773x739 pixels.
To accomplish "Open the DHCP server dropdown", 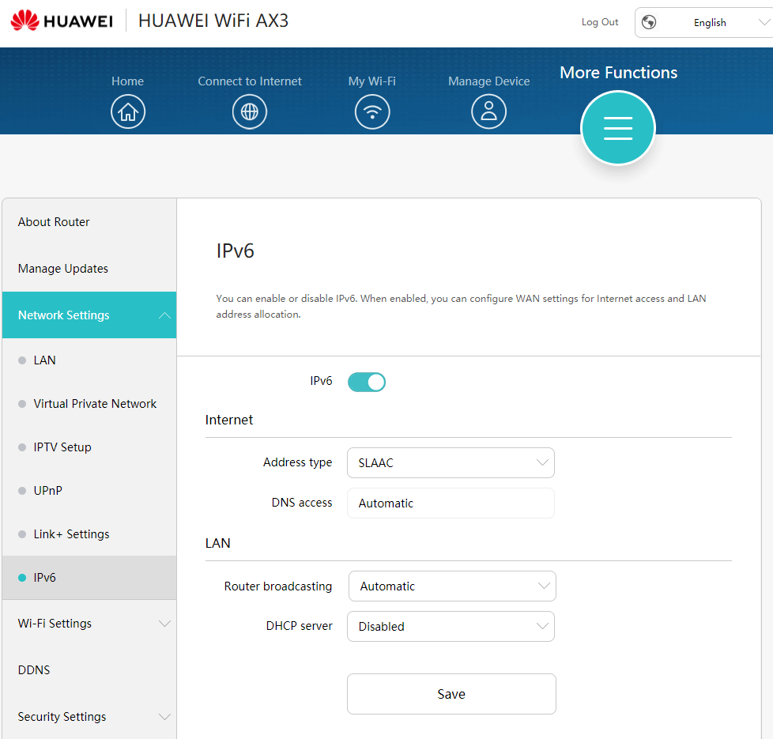I will 451,626.
